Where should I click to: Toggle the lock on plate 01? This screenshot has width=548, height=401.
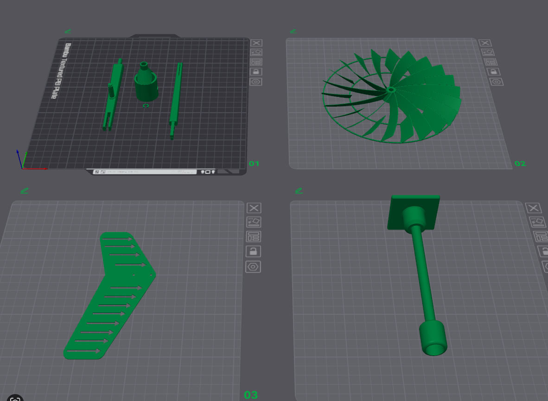point(256,72)
